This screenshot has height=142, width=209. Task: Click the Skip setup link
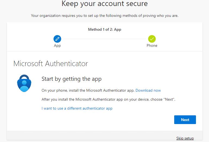(185, 138)
